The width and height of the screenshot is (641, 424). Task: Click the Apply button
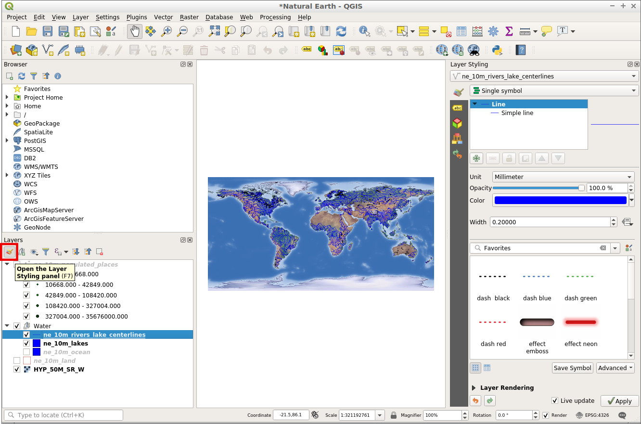tap(619, 401)
